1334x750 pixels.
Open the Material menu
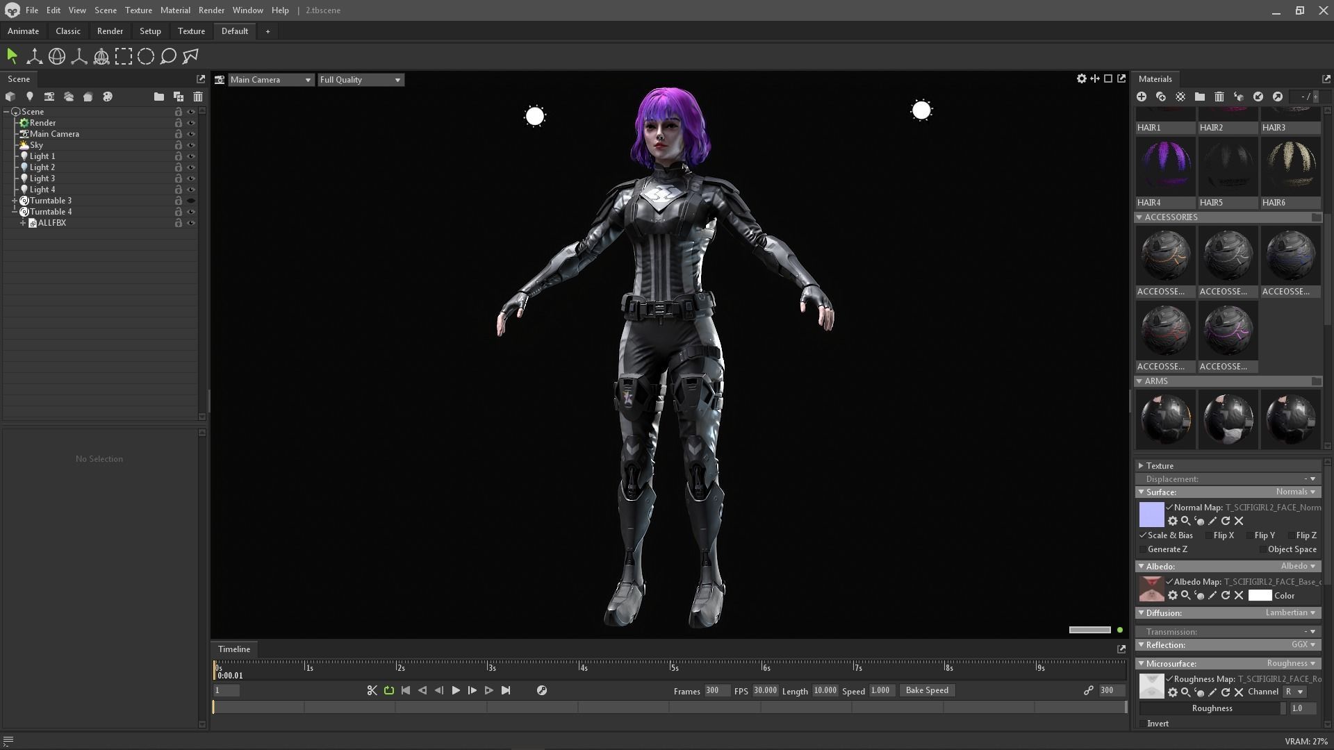[175, 10]
